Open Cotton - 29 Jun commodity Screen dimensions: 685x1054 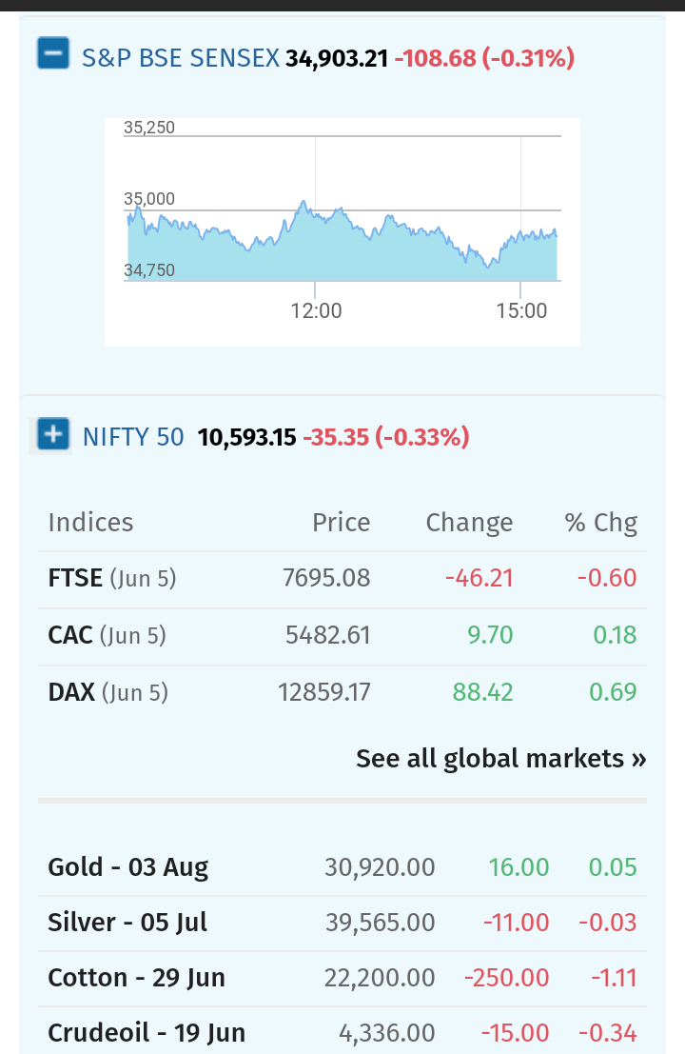[x=342, y=978]
